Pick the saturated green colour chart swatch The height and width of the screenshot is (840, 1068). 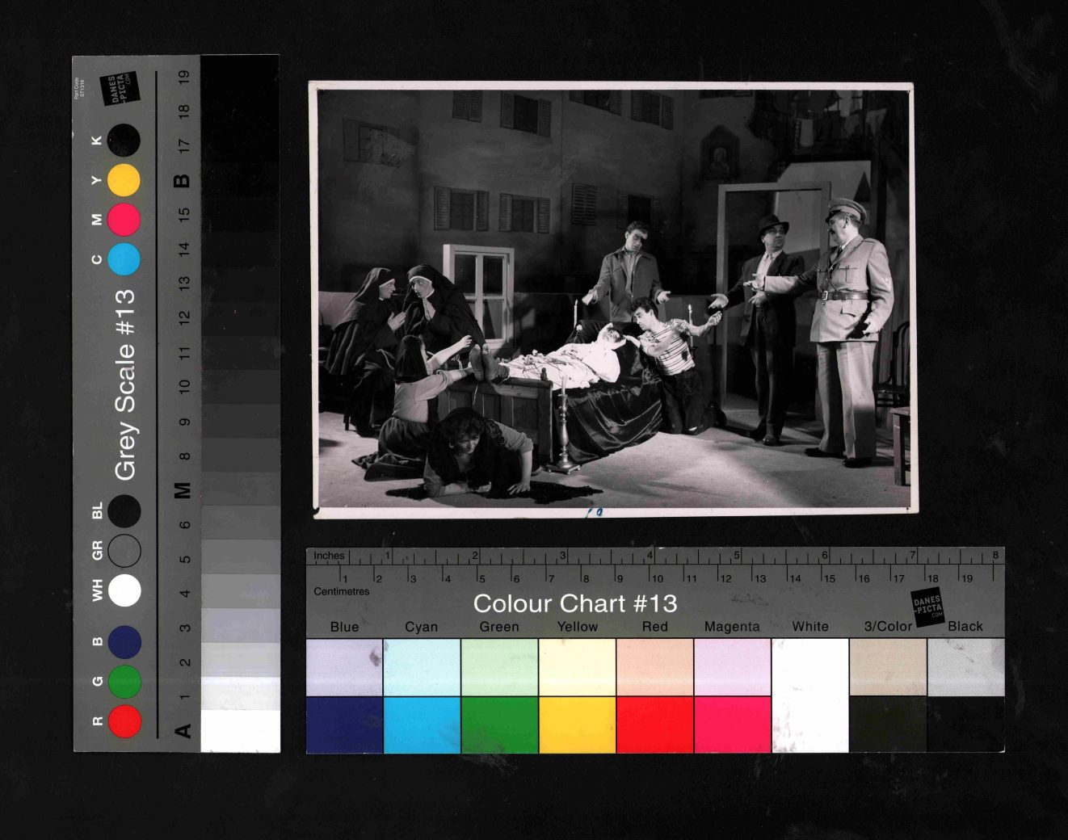click(499, 724)
